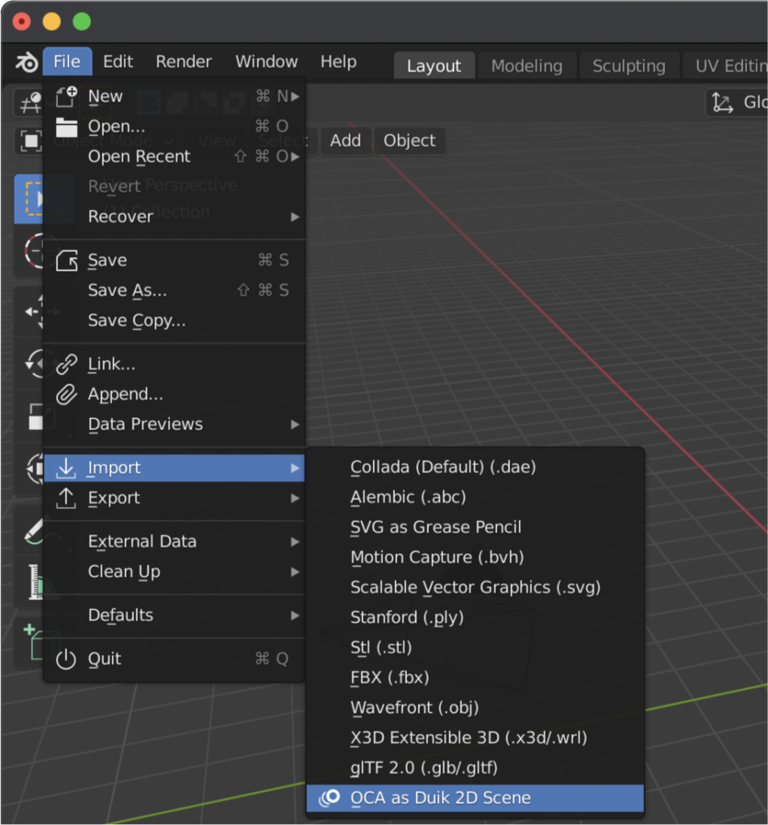Open the Render menu
Viewport: 768px width, 825px height.
tap(184, 61)
